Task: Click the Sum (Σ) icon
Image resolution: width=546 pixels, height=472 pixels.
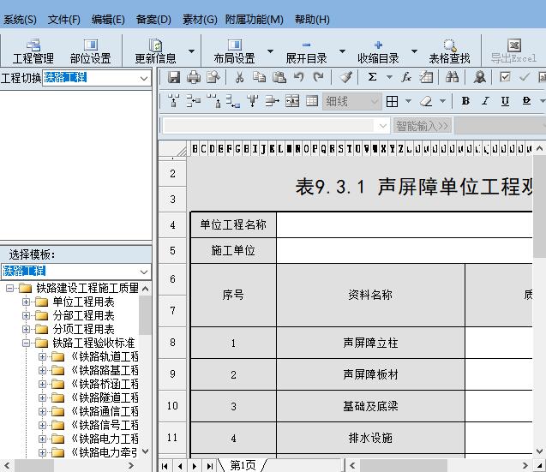Action: 372,77
